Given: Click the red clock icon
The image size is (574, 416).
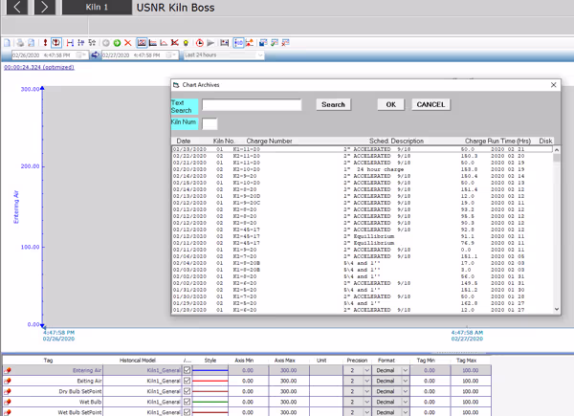Looking at the screenshot, I should 200,43.
